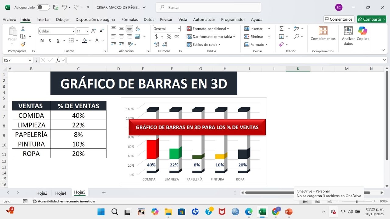Click the Comentarios button

[x=339, y=19]
